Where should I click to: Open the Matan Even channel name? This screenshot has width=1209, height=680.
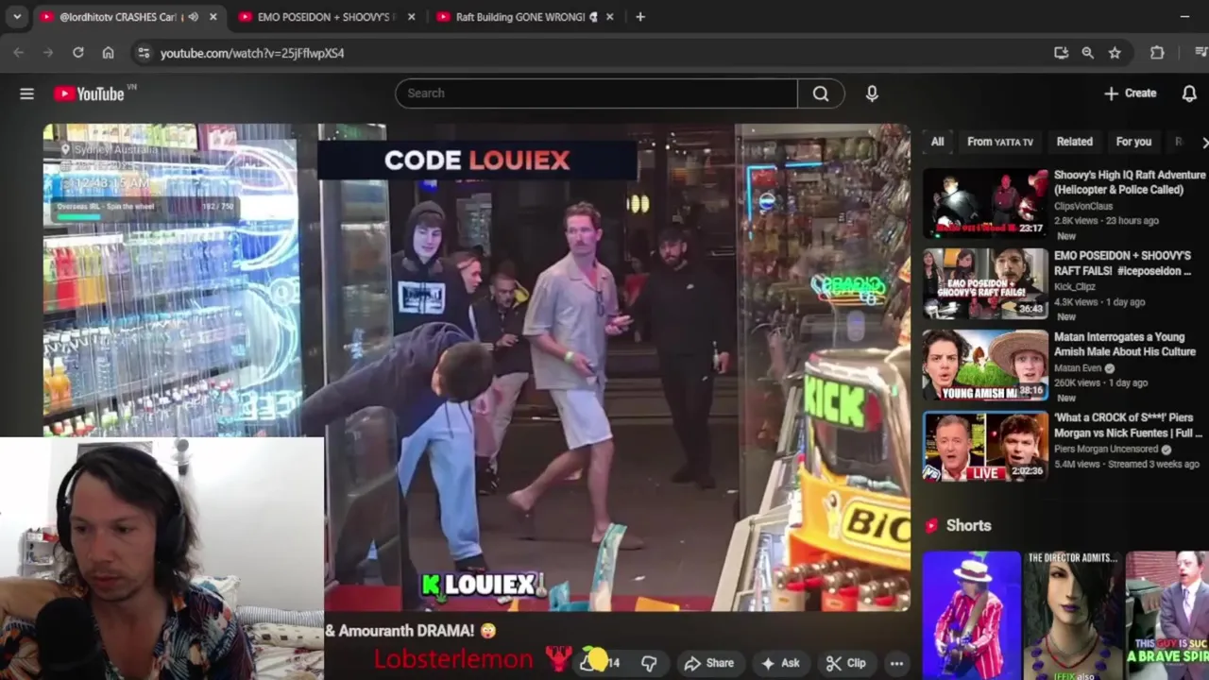(x=1080, y=368)
